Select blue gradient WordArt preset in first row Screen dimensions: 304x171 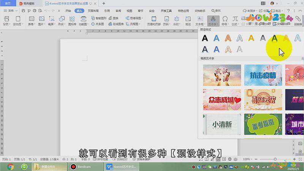pos(216,38)
